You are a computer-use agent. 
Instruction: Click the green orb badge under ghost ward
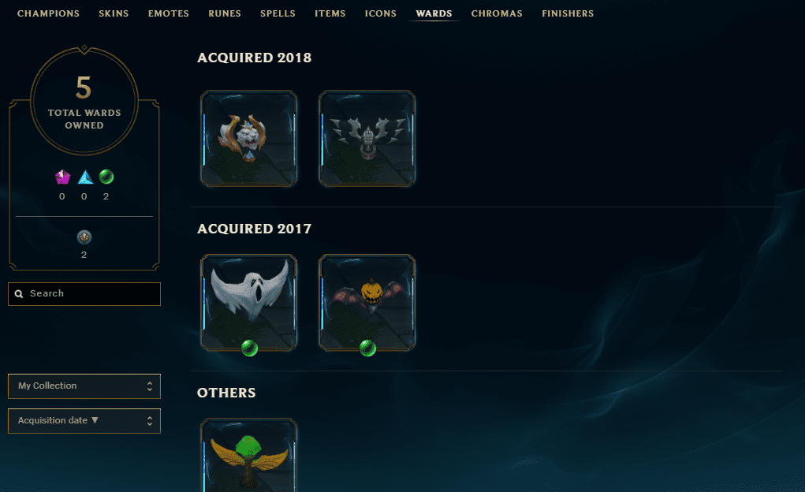[249, 348]
